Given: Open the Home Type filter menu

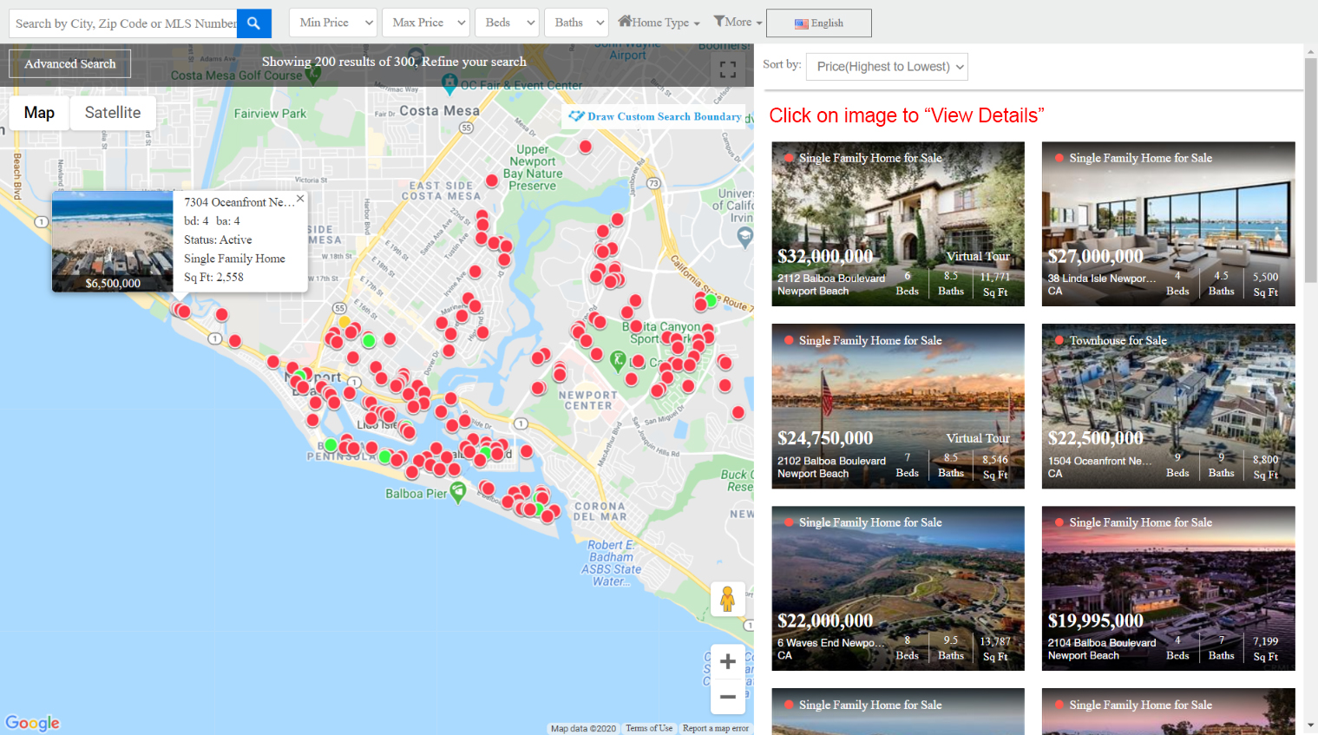Looking at the screenshot, I should pos(659,23).
